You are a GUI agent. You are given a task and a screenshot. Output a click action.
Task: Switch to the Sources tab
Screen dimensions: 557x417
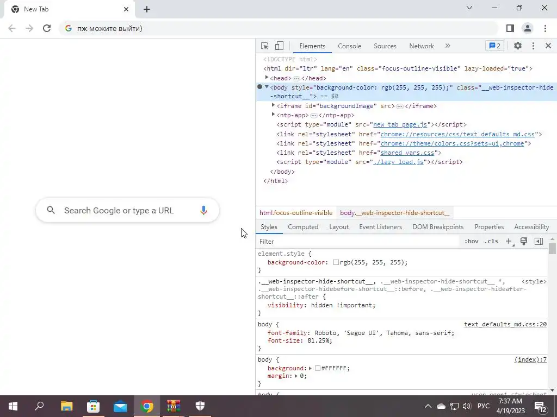click(385, 46)
